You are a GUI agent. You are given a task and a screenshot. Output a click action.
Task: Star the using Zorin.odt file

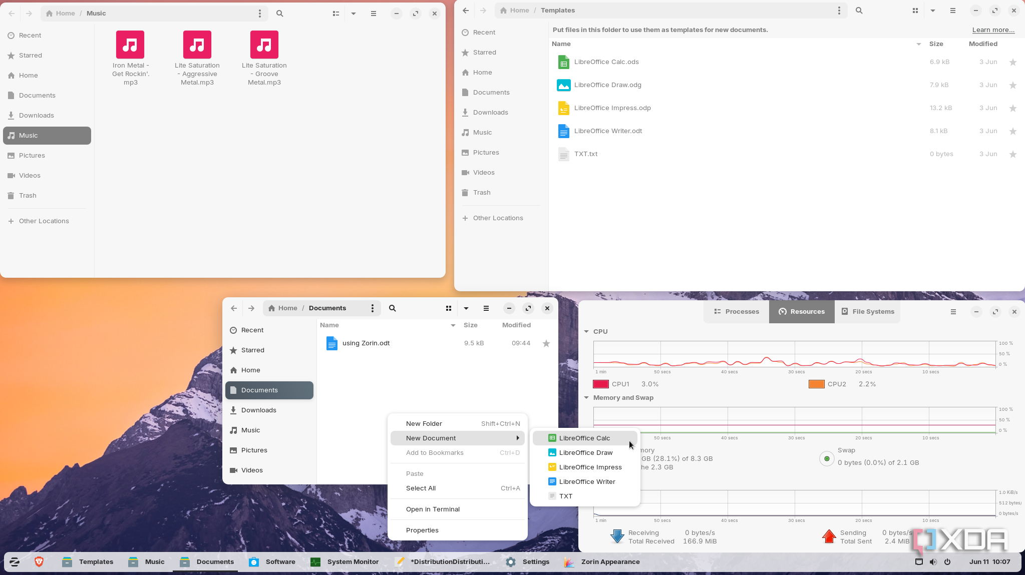coord(546,343)
